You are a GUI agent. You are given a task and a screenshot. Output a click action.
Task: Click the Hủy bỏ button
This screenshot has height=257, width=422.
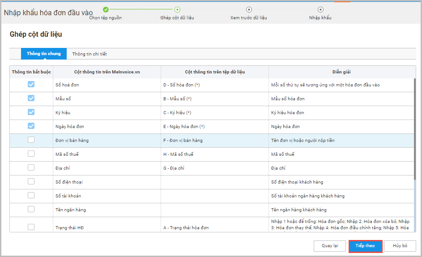point(400,246)
